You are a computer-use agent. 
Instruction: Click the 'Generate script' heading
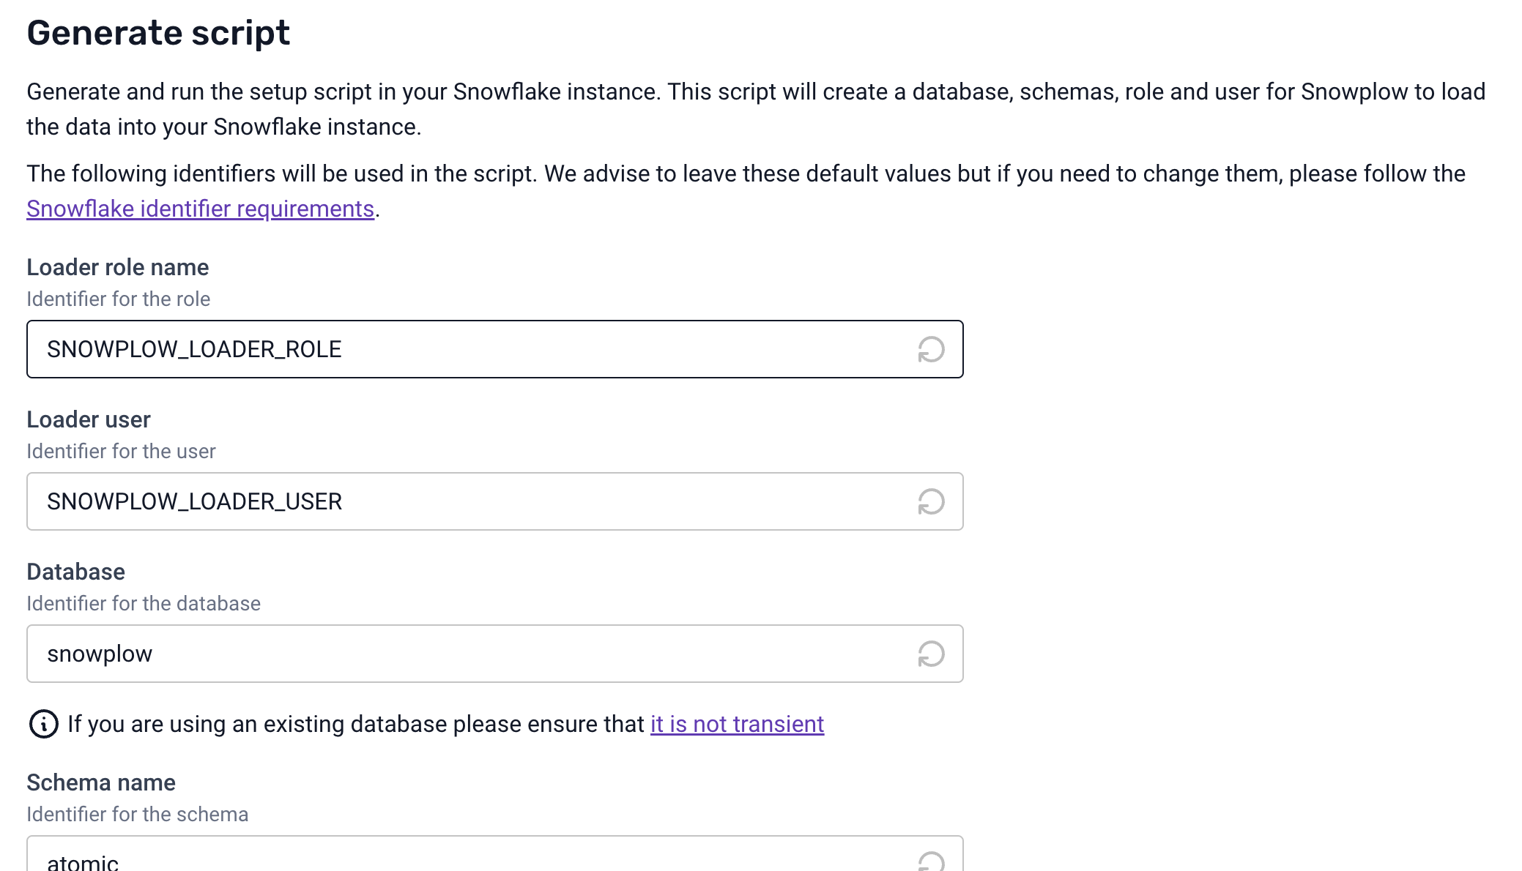tap(158, 33)
